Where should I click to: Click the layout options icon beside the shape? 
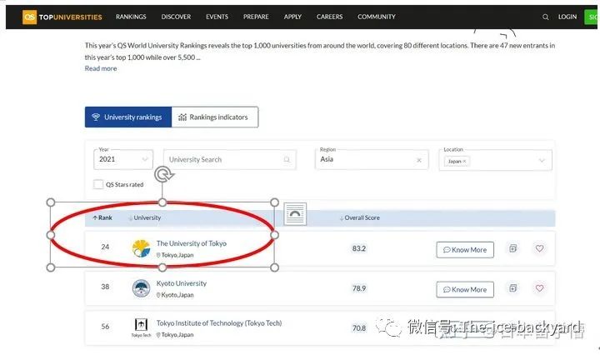(295, 214)
